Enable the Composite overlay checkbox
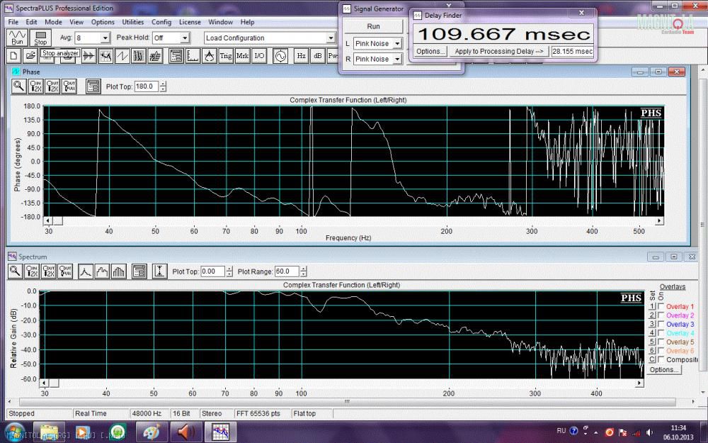This screenshot has height=443, width=708. 661,359
